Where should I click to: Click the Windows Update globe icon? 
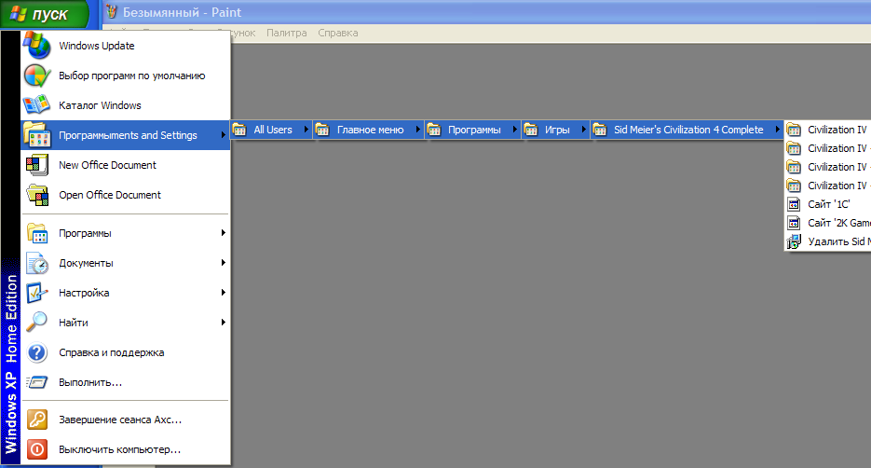(36, 46)
